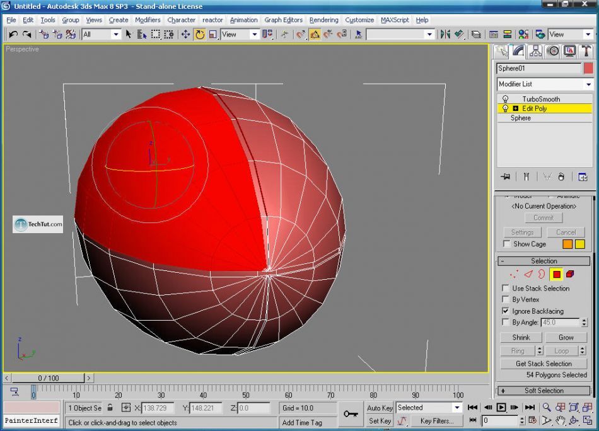Screen dimensions: 599x431
Task: Activate the Pan View hand icon
Action: coord(560,421)
